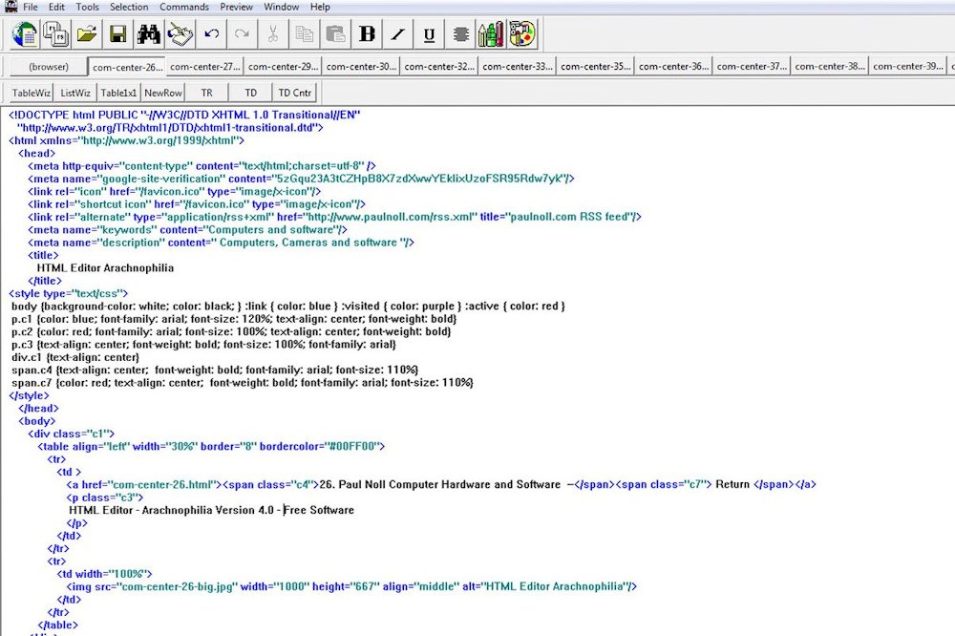Undo the last edit
The height and width of the screenshot is (636, 955).
[x=211, y=34]
